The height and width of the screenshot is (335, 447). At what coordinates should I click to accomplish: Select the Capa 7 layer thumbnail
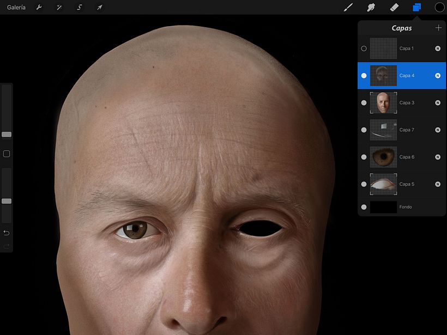(x=383, y=130)
